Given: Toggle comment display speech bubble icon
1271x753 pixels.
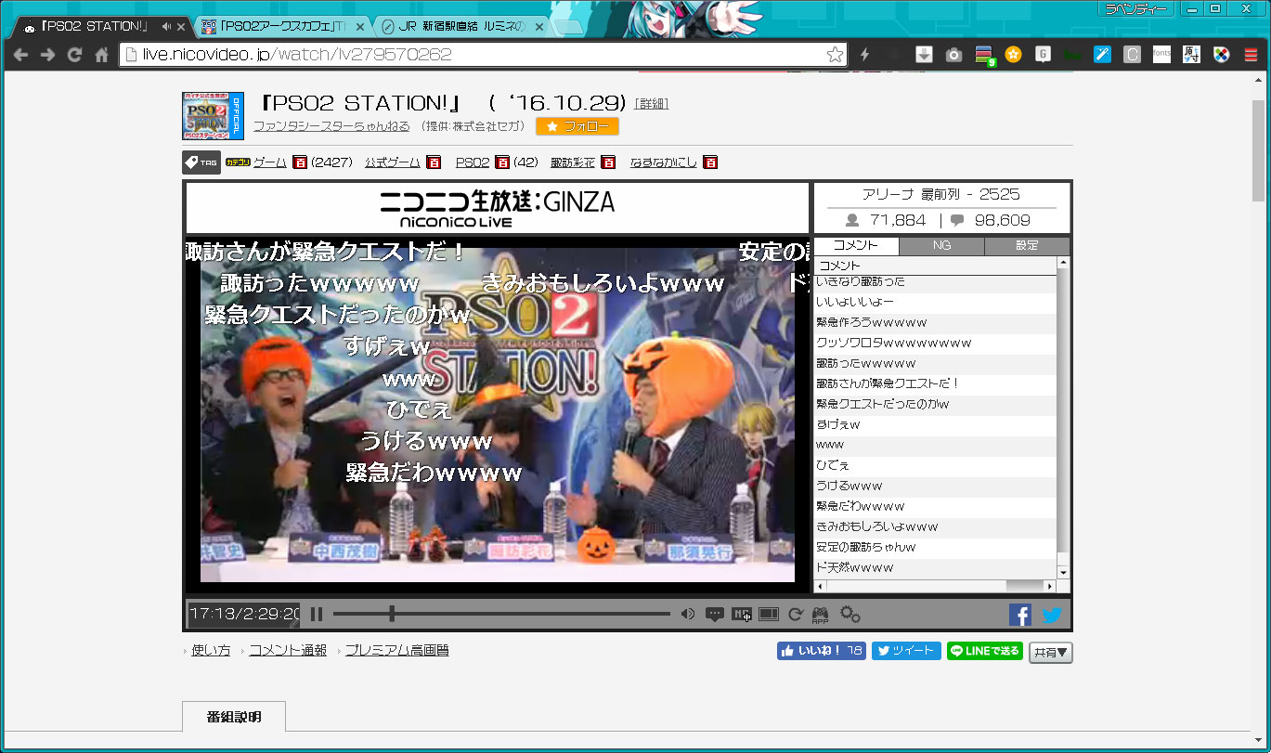Looking at the screenshot, I should 714,614.
